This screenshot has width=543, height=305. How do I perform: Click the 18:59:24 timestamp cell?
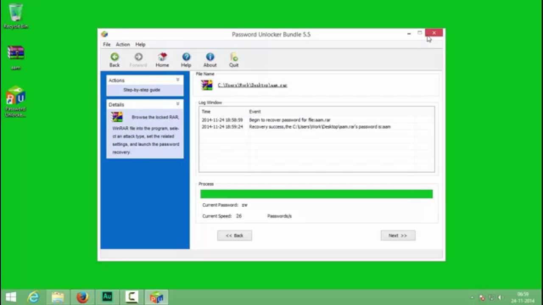click(x=222, y=127)
